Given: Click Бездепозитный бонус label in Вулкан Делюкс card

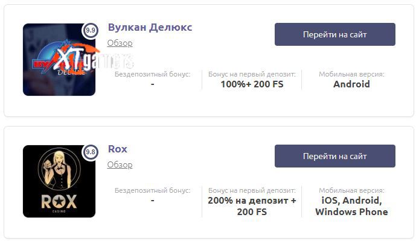Looking at the screenshot, I should coord(153,74).
